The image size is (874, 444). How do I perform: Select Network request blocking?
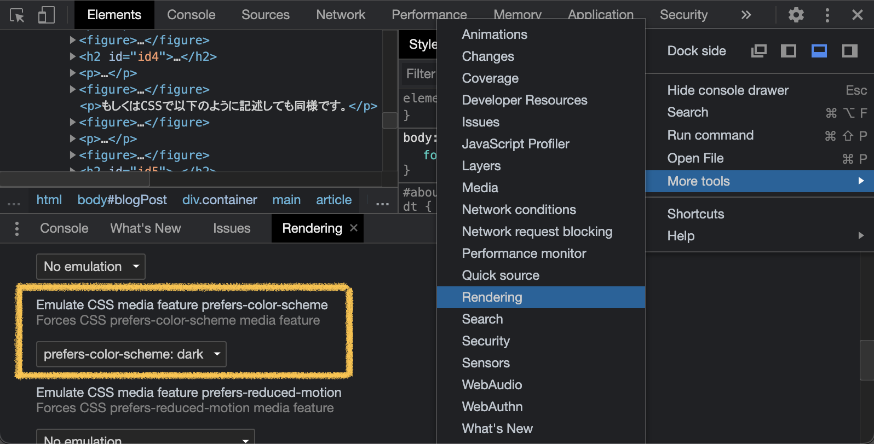pos(541,232)
